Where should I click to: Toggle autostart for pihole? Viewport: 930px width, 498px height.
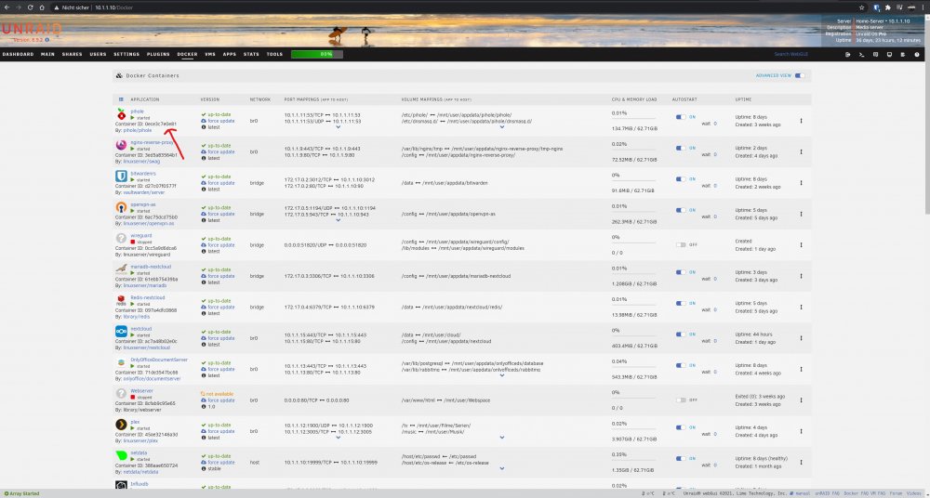(681, 117)
